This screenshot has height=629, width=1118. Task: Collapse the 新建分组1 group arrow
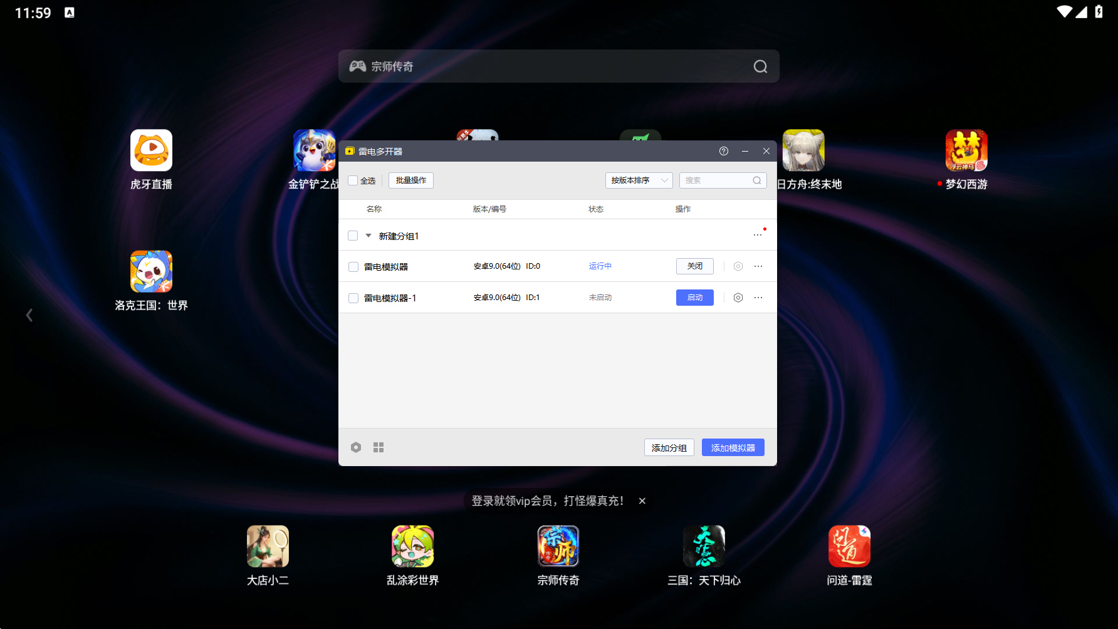(368, 236)
